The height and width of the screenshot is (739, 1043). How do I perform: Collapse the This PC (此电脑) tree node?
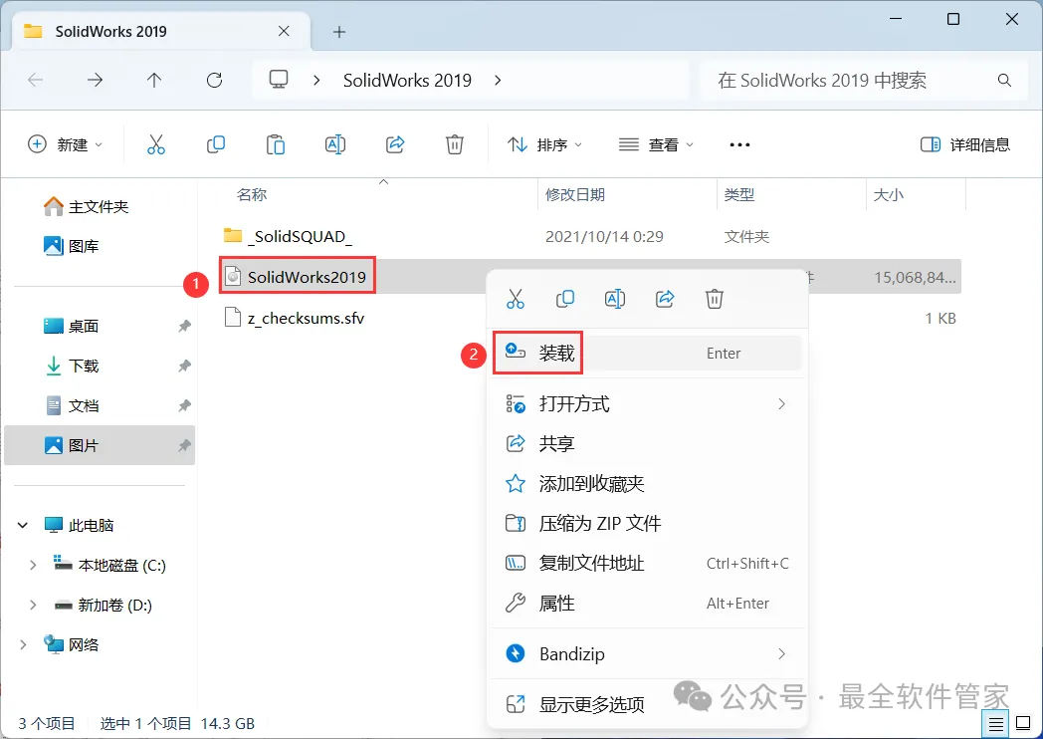click(23, 525)
